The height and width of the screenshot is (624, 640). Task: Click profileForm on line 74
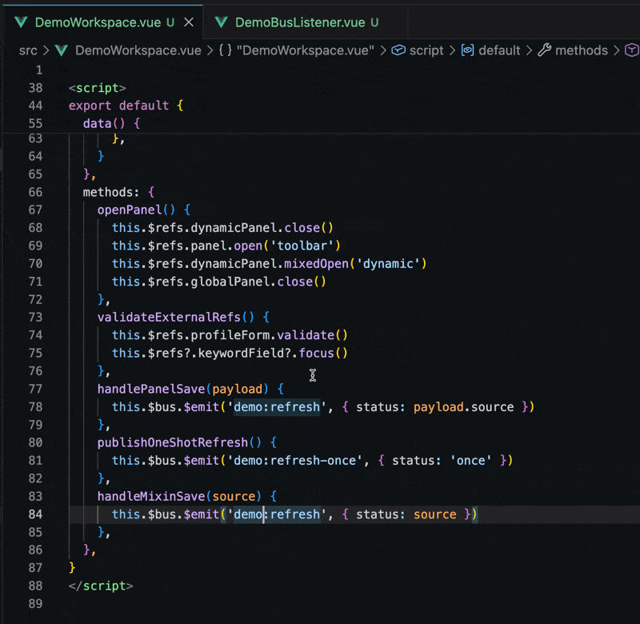pyautogui.click(x=230, y=335)
